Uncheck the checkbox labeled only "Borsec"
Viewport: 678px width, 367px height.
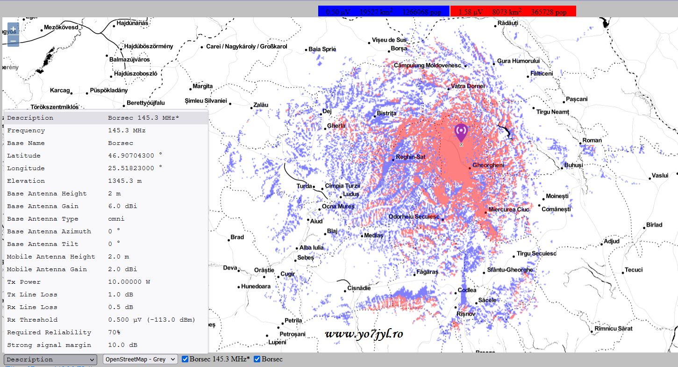(x=257, y=359)
